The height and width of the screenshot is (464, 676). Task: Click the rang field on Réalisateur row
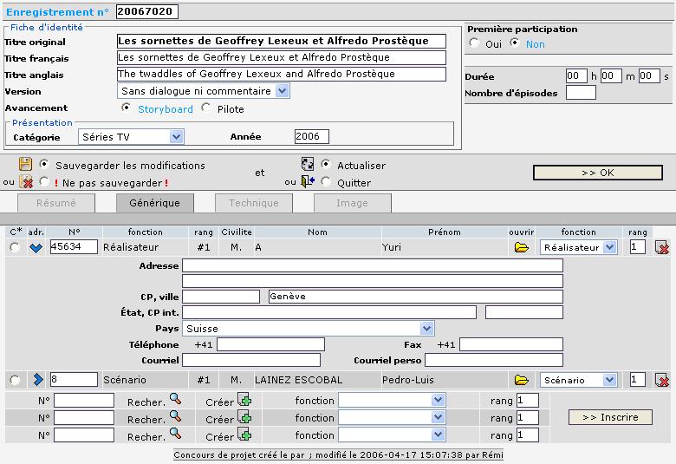[x=637, y=247]
